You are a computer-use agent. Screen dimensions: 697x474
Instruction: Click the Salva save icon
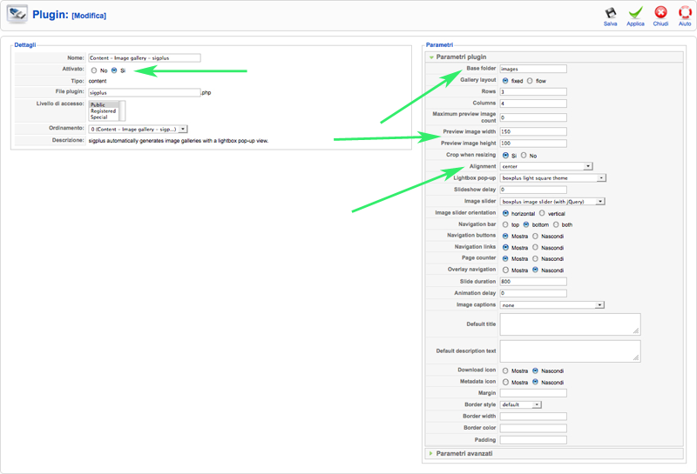click(610, 12)
